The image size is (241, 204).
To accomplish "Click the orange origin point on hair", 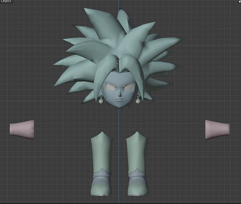I will (117, 64).
